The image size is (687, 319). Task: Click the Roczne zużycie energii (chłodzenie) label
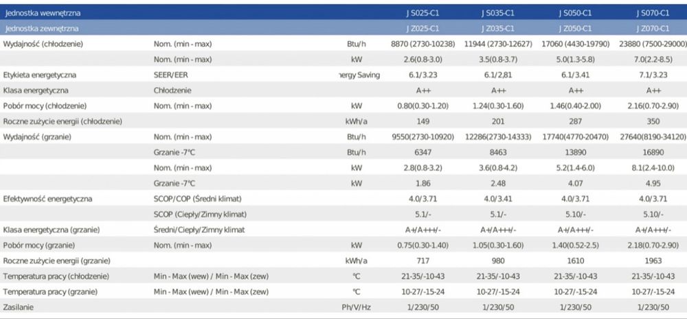coord(63,122)
